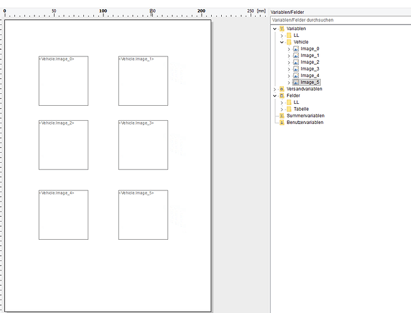Select the Vehicle.Image_4 picture frame on canvas
Screen dimensions: 411x313
(x=63, y=215)
